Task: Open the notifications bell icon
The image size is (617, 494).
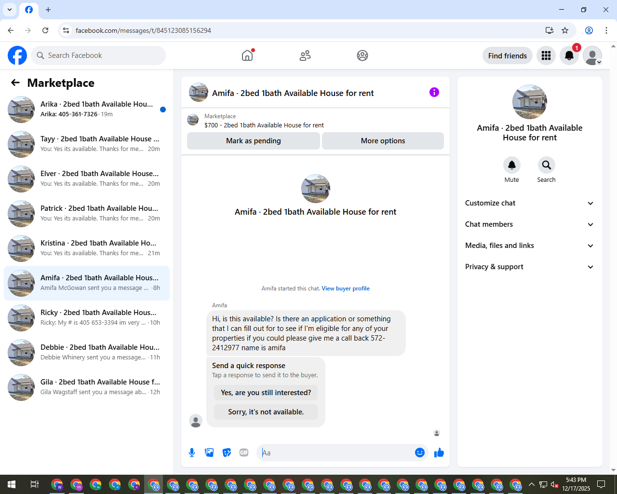Action: 569,55
